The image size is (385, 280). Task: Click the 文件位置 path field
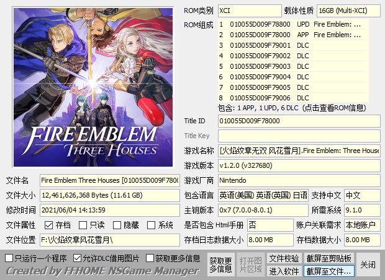tap(110, 240)
